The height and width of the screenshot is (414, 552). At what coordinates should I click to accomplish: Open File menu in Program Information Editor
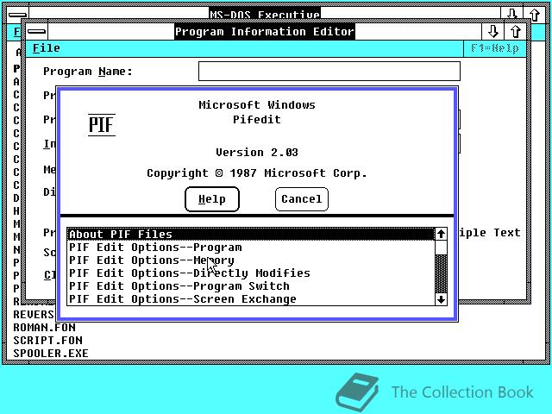click(x=46, y=48)
